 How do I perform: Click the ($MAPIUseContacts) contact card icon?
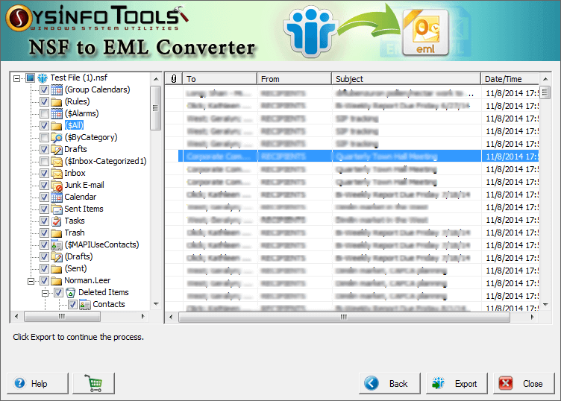[57, 244]
